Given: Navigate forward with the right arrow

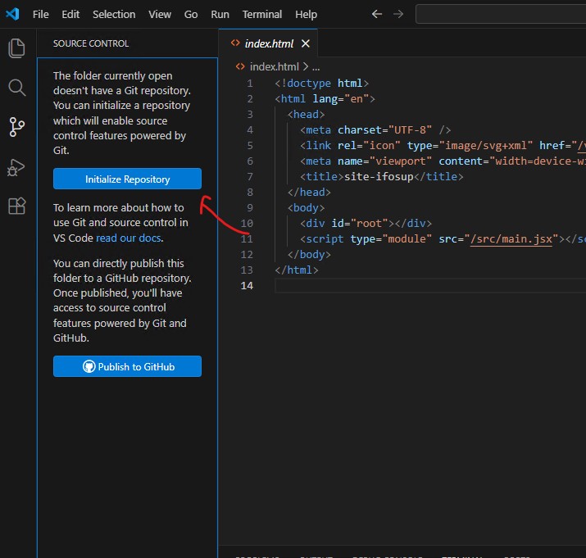Looking at the screenshot, I should pyautogui.click(x=398, y=14).
